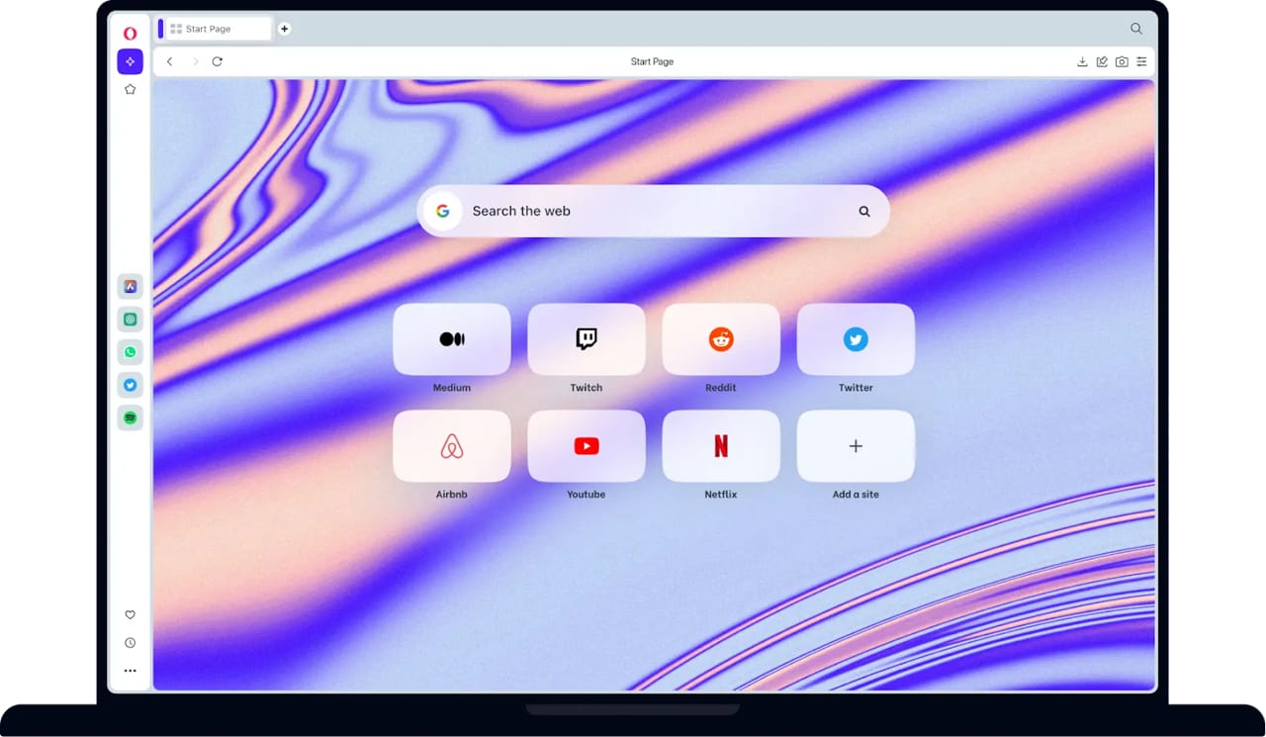Open Easy Setup sliders icon
The width and height of the screenshot is (1266, 737).
pos(1141,61)
